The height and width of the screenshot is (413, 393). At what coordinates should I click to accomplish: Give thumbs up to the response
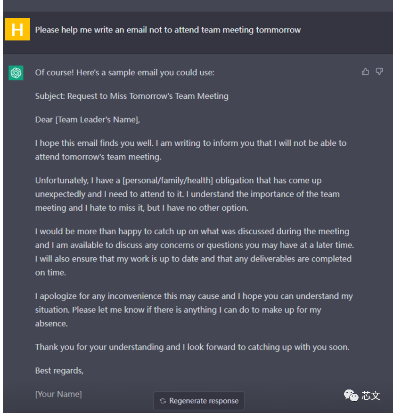[x=365, y=71]
